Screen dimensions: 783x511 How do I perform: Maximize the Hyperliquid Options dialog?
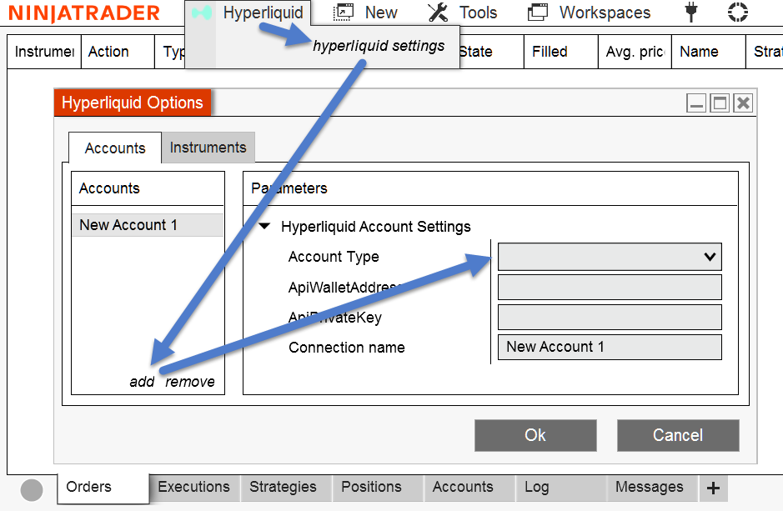point(720,103)
